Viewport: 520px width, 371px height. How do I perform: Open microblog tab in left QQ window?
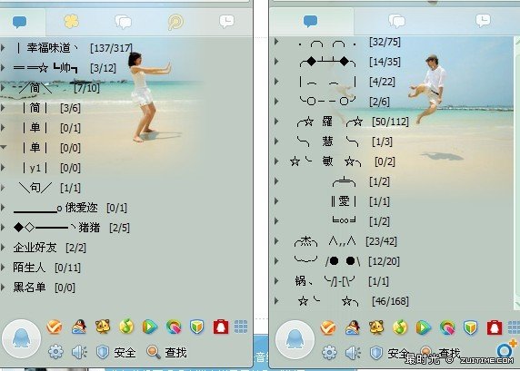click(x=175, y=22)
